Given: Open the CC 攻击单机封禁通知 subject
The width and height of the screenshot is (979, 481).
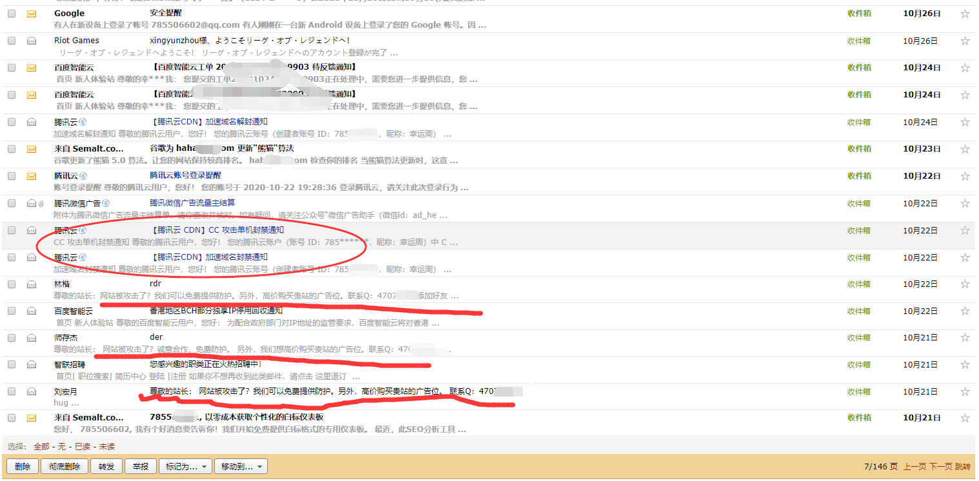Looking at the screenshot, I should (x=217, y=230).
